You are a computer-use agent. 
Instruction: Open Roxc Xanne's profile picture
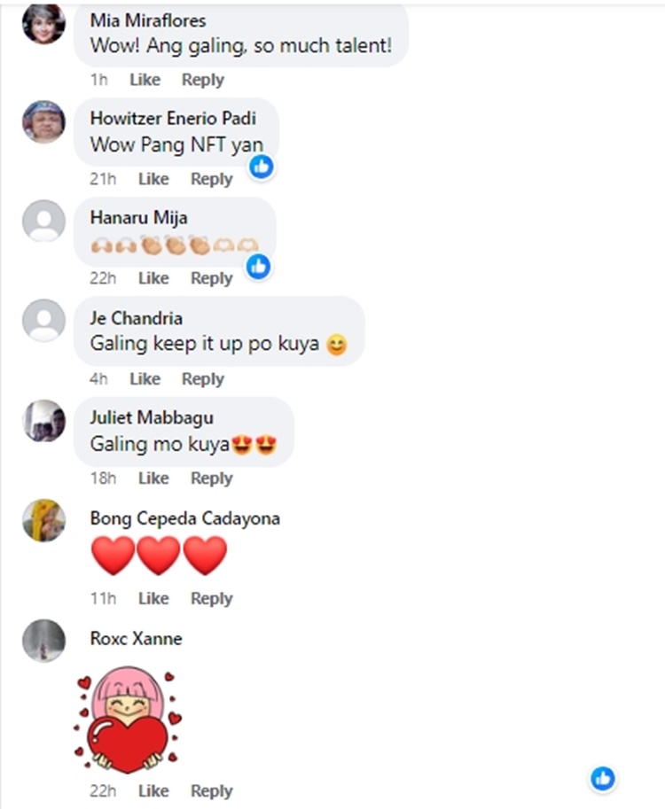tap(43, 641)
